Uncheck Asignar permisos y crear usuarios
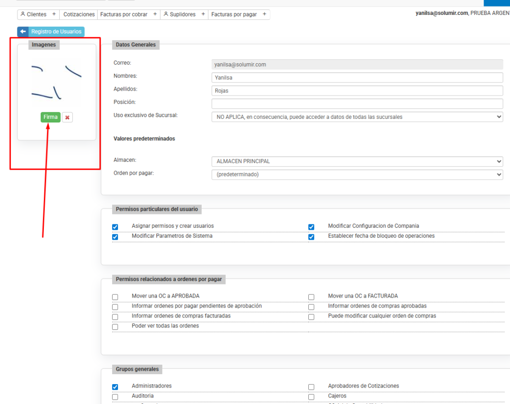This screenshot has height=404, width=510. tap(115, 227)
